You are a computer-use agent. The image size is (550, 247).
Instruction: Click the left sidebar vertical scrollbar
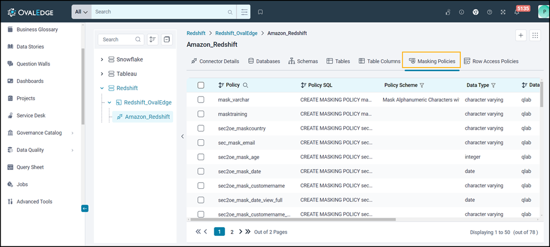[83, 87]
